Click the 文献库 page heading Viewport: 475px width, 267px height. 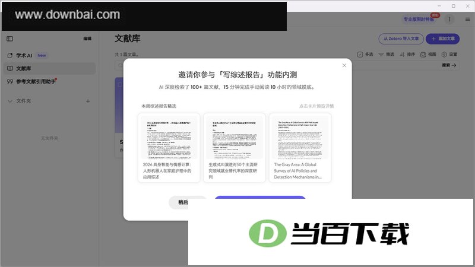(x=128, y=39)
